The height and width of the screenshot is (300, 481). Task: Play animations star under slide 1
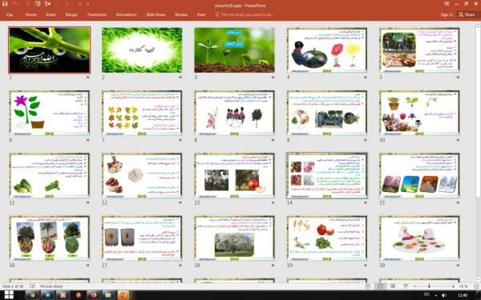[87, 77]
